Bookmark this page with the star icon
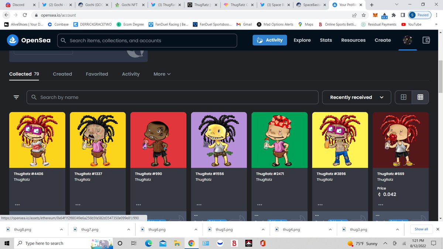The height and width of the screenshot is (249, 443). pos(364,15)
